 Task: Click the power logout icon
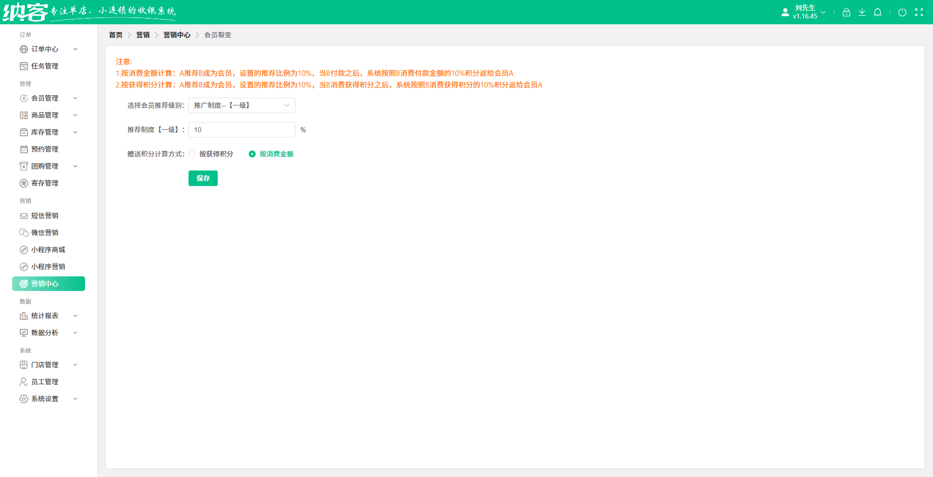click(x=902, y=12)
